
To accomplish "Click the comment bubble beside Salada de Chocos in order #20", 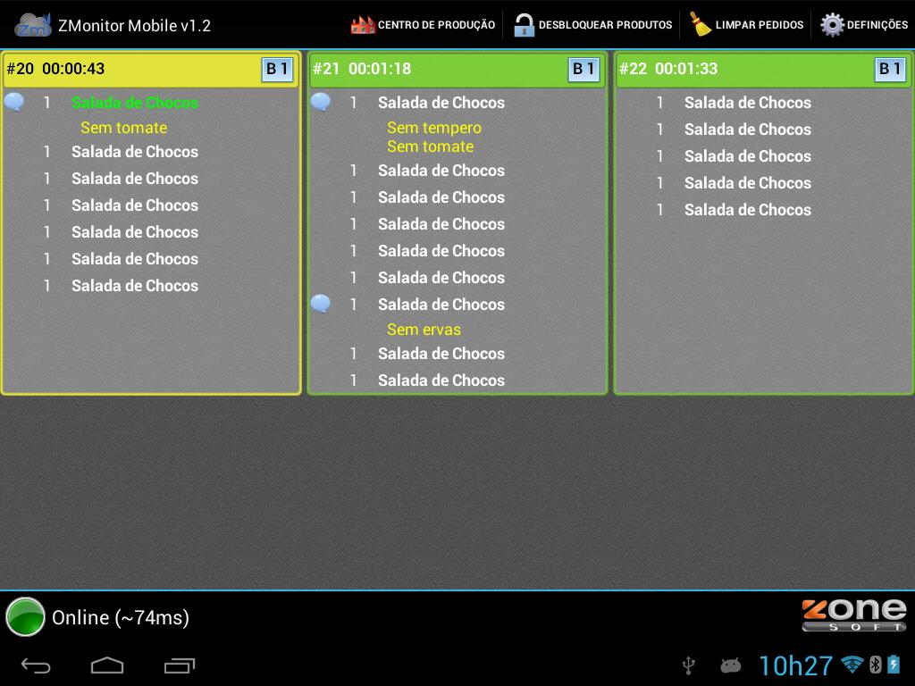I will [x=14, y=102].
